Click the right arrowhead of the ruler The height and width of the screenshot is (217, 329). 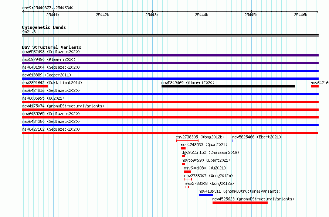click(x=318, y=11)
